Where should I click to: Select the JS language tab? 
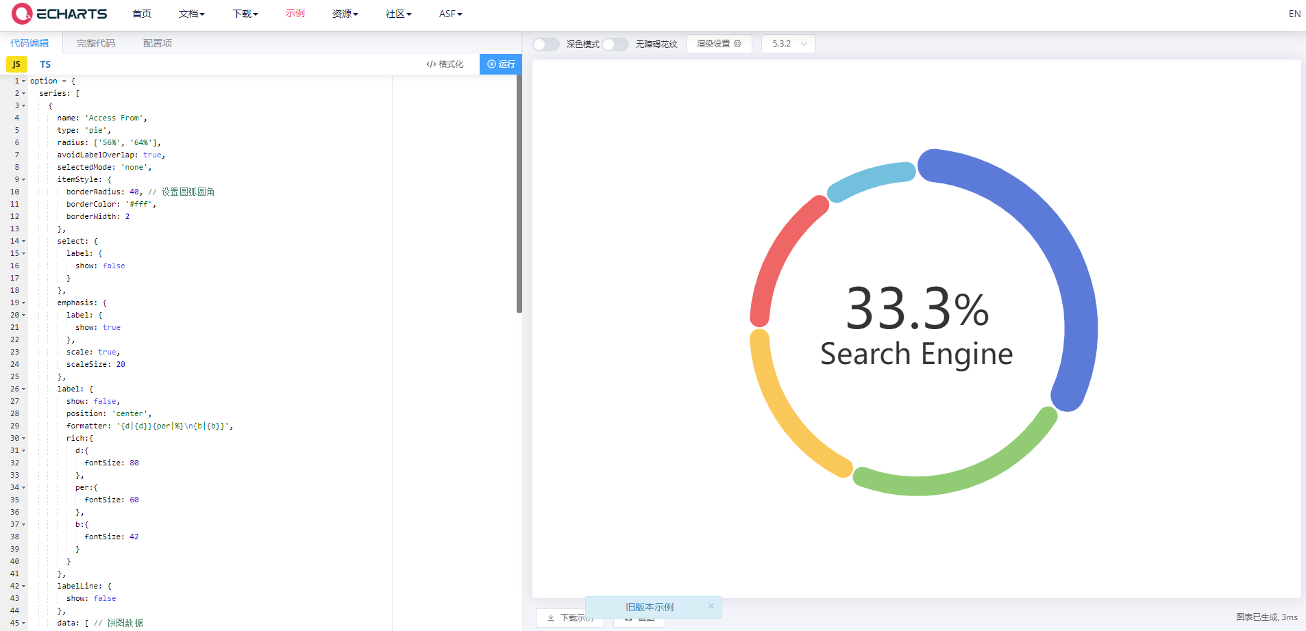pos(16,64)
